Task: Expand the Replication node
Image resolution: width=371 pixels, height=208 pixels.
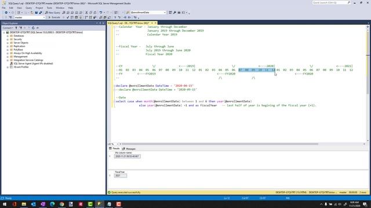Action: (x=8, y=46)
